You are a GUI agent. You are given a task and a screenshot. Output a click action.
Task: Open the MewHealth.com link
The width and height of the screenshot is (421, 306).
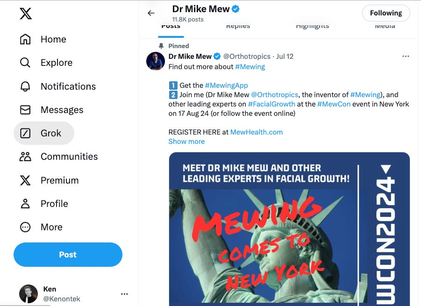click(257, 132)
